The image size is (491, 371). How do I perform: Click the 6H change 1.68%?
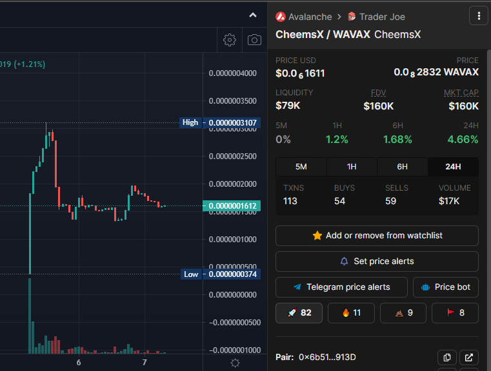[x=397, y=139]
